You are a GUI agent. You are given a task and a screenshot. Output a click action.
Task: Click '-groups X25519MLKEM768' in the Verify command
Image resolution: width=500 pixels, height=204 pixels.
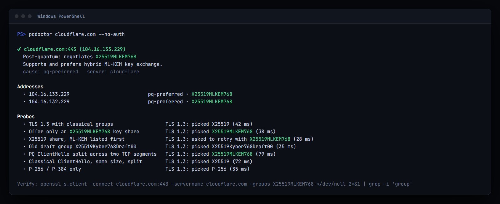[282, 184]
